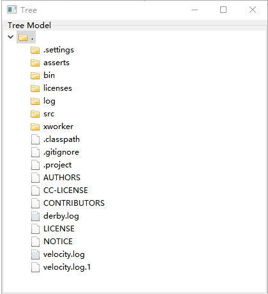Viewport: 268px width, 294px height.
Task: Select the LICENSE label
Action: [x=59, y=229]
